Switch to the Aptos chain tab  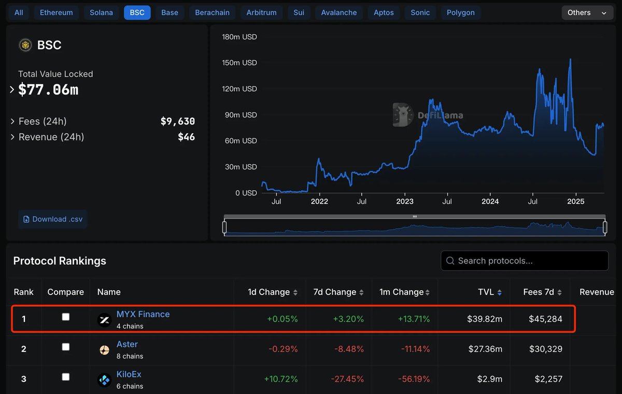tap(384, 12)
